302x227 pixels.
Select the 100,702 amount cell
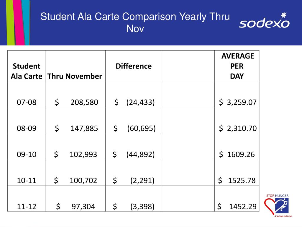75,172
